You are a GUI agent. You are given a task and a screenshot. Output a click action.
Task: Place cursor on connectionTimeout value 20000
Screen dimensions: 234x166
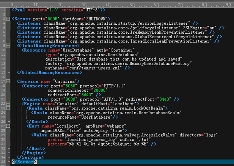click(99, 90)
